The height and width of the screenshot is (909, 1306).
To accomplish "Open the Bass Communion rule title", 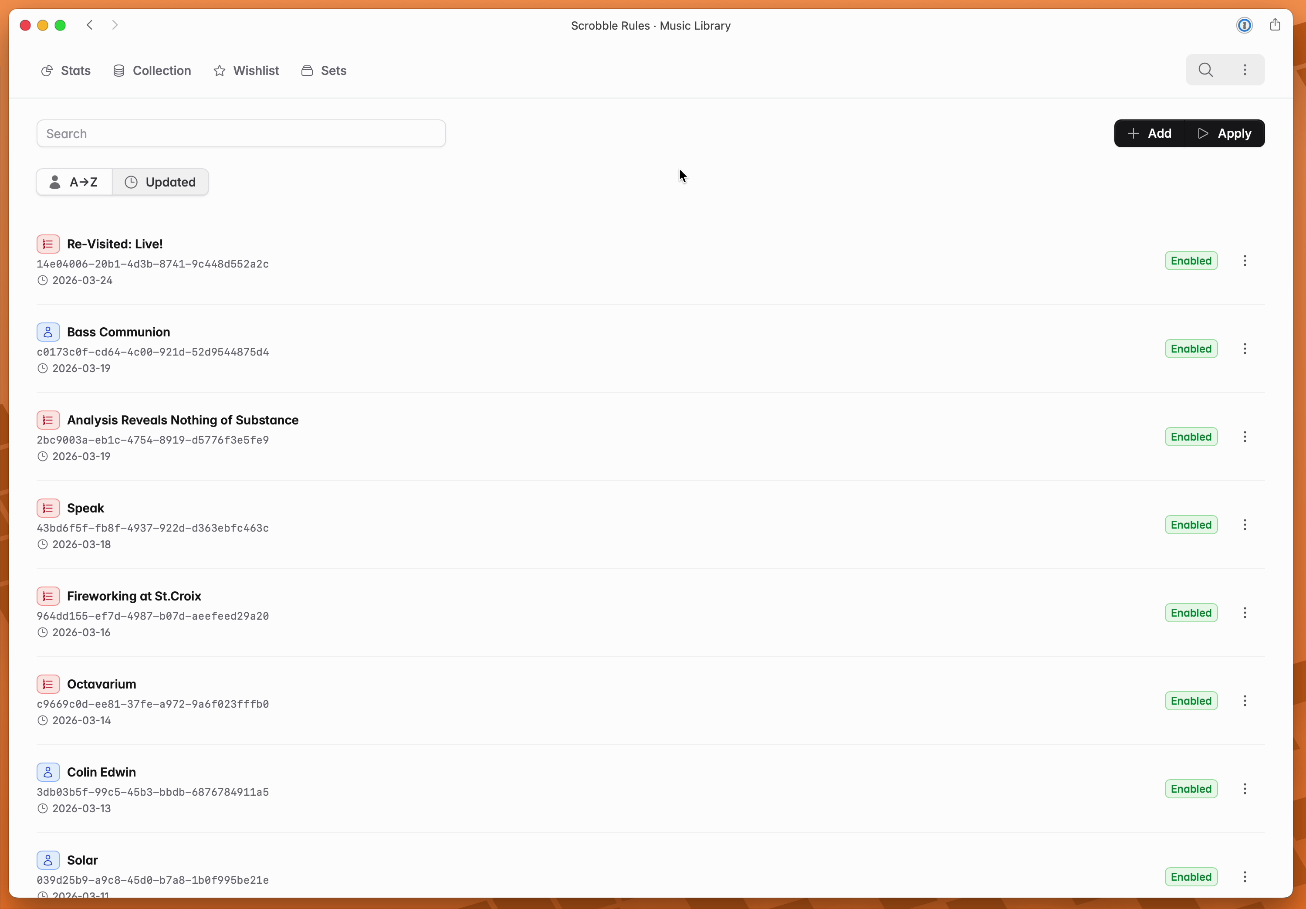I will click(x=118, y=332).
